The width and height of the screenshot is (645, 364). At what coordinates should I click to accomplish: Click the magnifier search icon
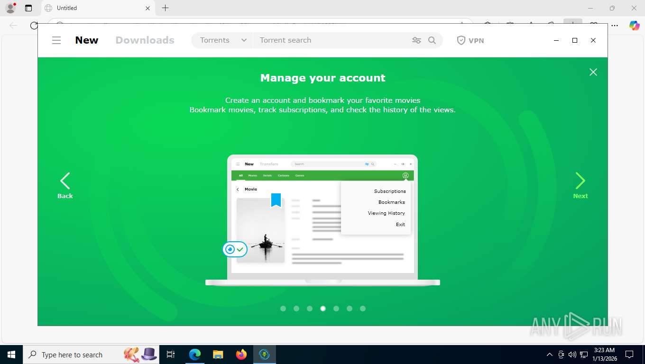(432, 40)
